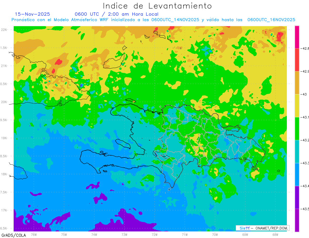The height and width of the screenshot is (238, 309).
Task: Click the 70W longitude label
Action: 215,235
